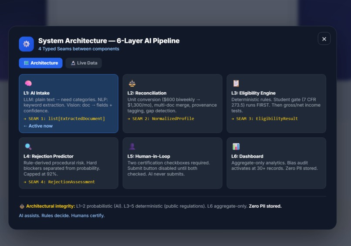Viewport: 351px width, 246px height.
Task: Click the brain icon on L1 card
Action: pyautogui.click(x=28, y=83)
